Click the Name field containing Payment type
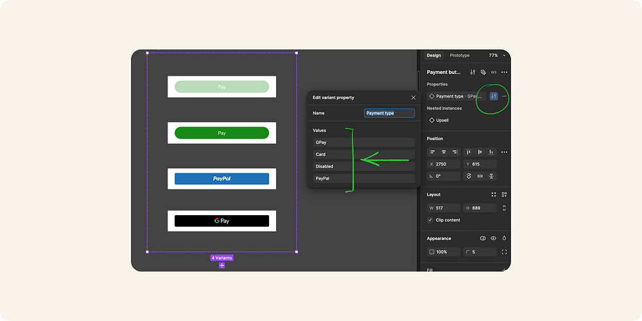The height and width of the screenshot is (321, 642). pyautogui.click(x=390, y=113)
